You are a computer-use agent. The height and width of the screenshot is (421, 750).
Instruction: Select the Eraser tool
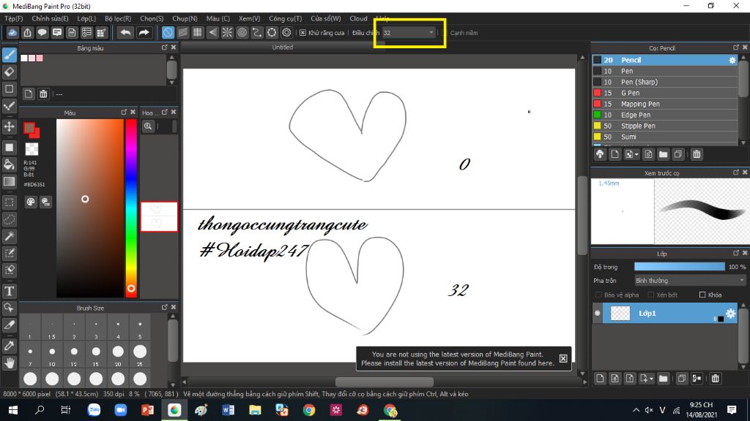click(x=9, y=72)
